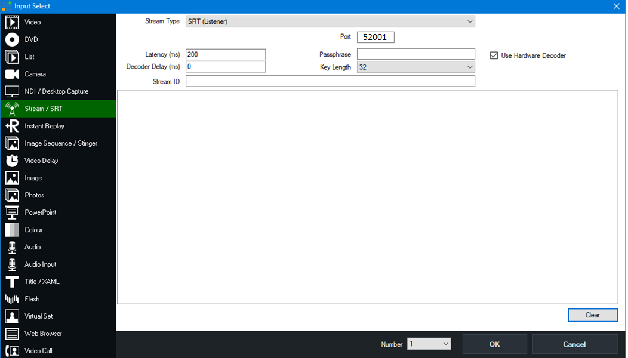This screenshot has width=628, height=358.
Task: Go to Image Sequence / Stinger tab
Action: coord(60,144)
